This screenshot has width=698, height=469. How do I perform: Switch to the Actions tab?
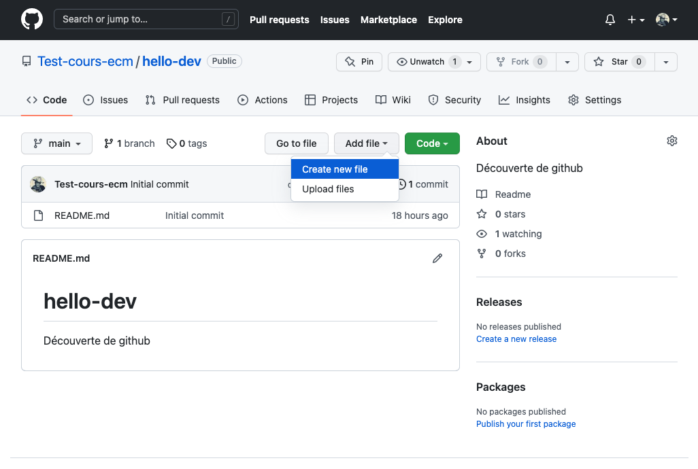point(263,100)
